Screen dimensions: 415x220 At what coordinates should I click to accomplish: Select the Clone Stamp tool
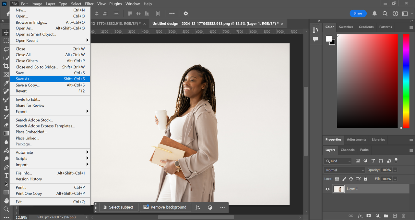point(6,108)
